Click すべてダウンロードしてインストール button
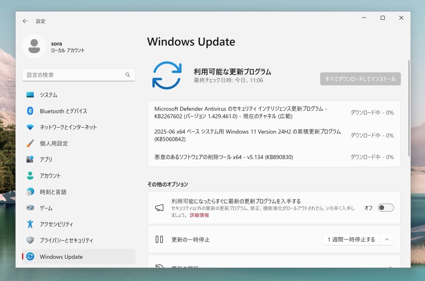Image resolution: width=425 pixels, height=281 pixels. point(360,79)
